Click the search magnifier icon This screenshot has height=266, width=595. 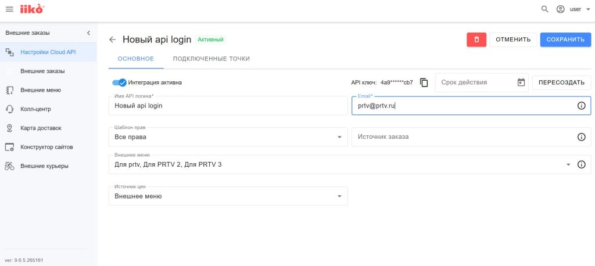[544, 9]
